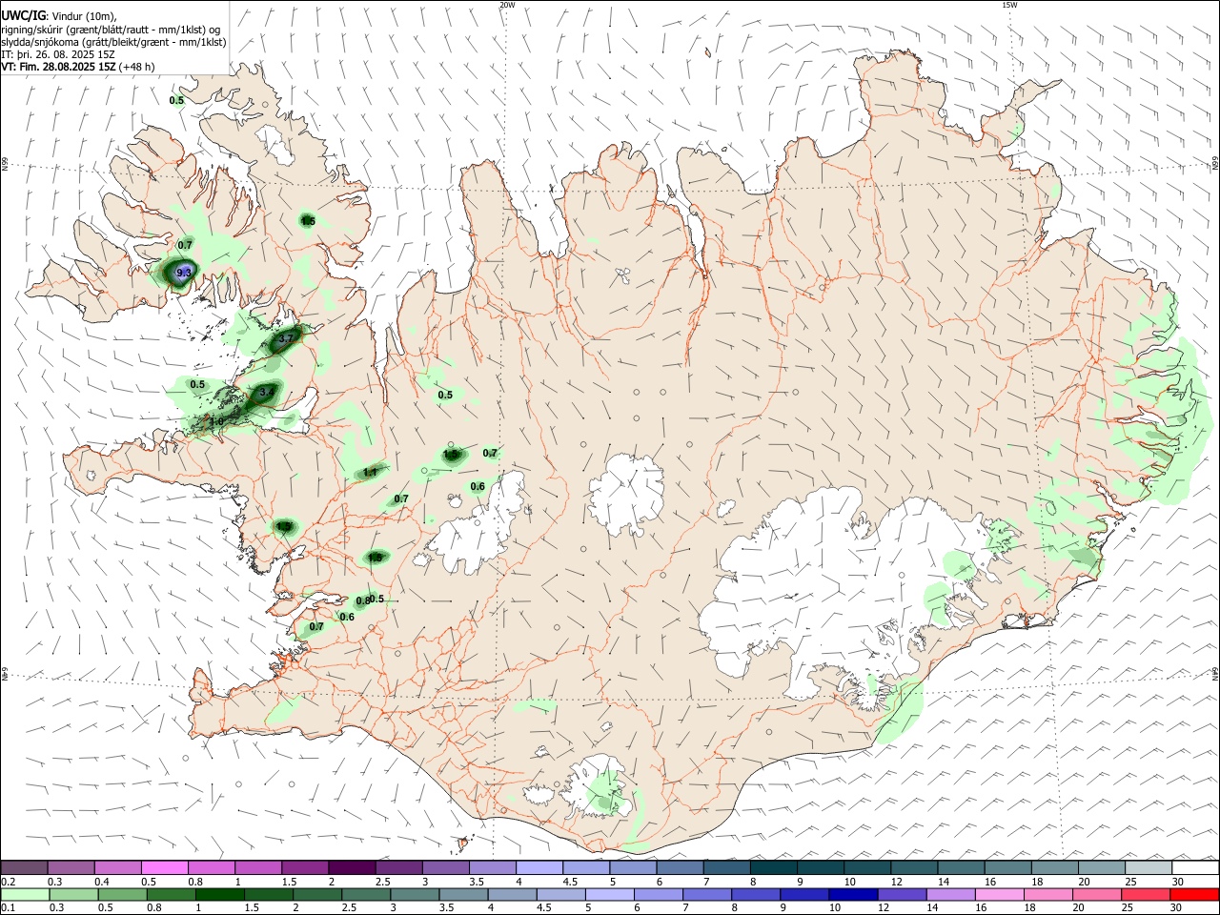1220x915 pixels.
Task: Click the bright pink 0.5 swatch in snow legend
Action: tap(164, 868)
